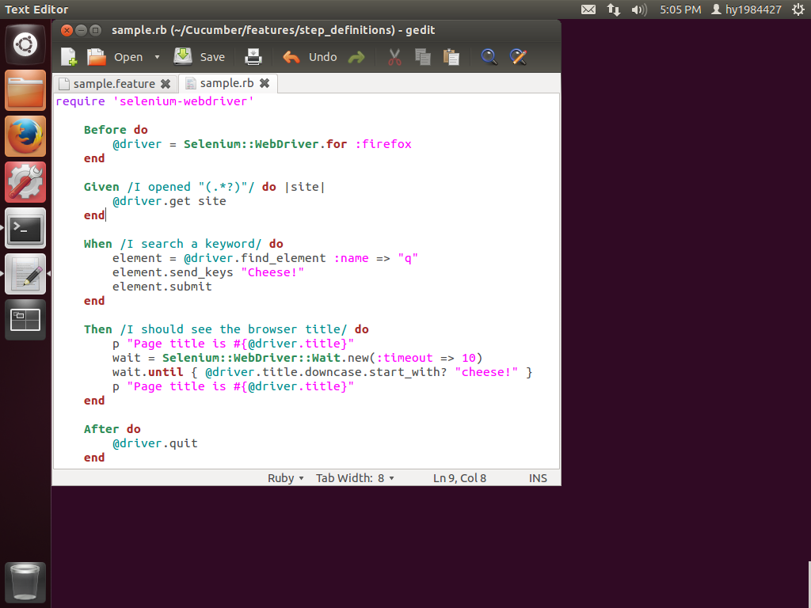The height and width of the screenshot is (608, 811).
Task: Open the network connection indicator
Action: pos(614,9)
